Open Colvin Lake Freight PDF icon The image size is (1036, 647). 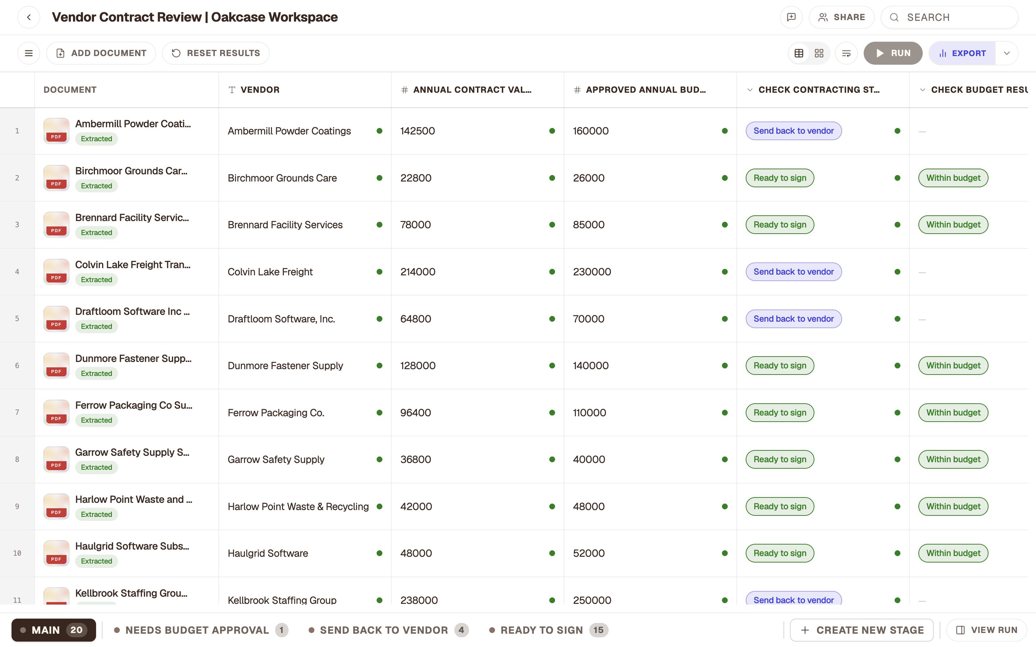[56, 272]
